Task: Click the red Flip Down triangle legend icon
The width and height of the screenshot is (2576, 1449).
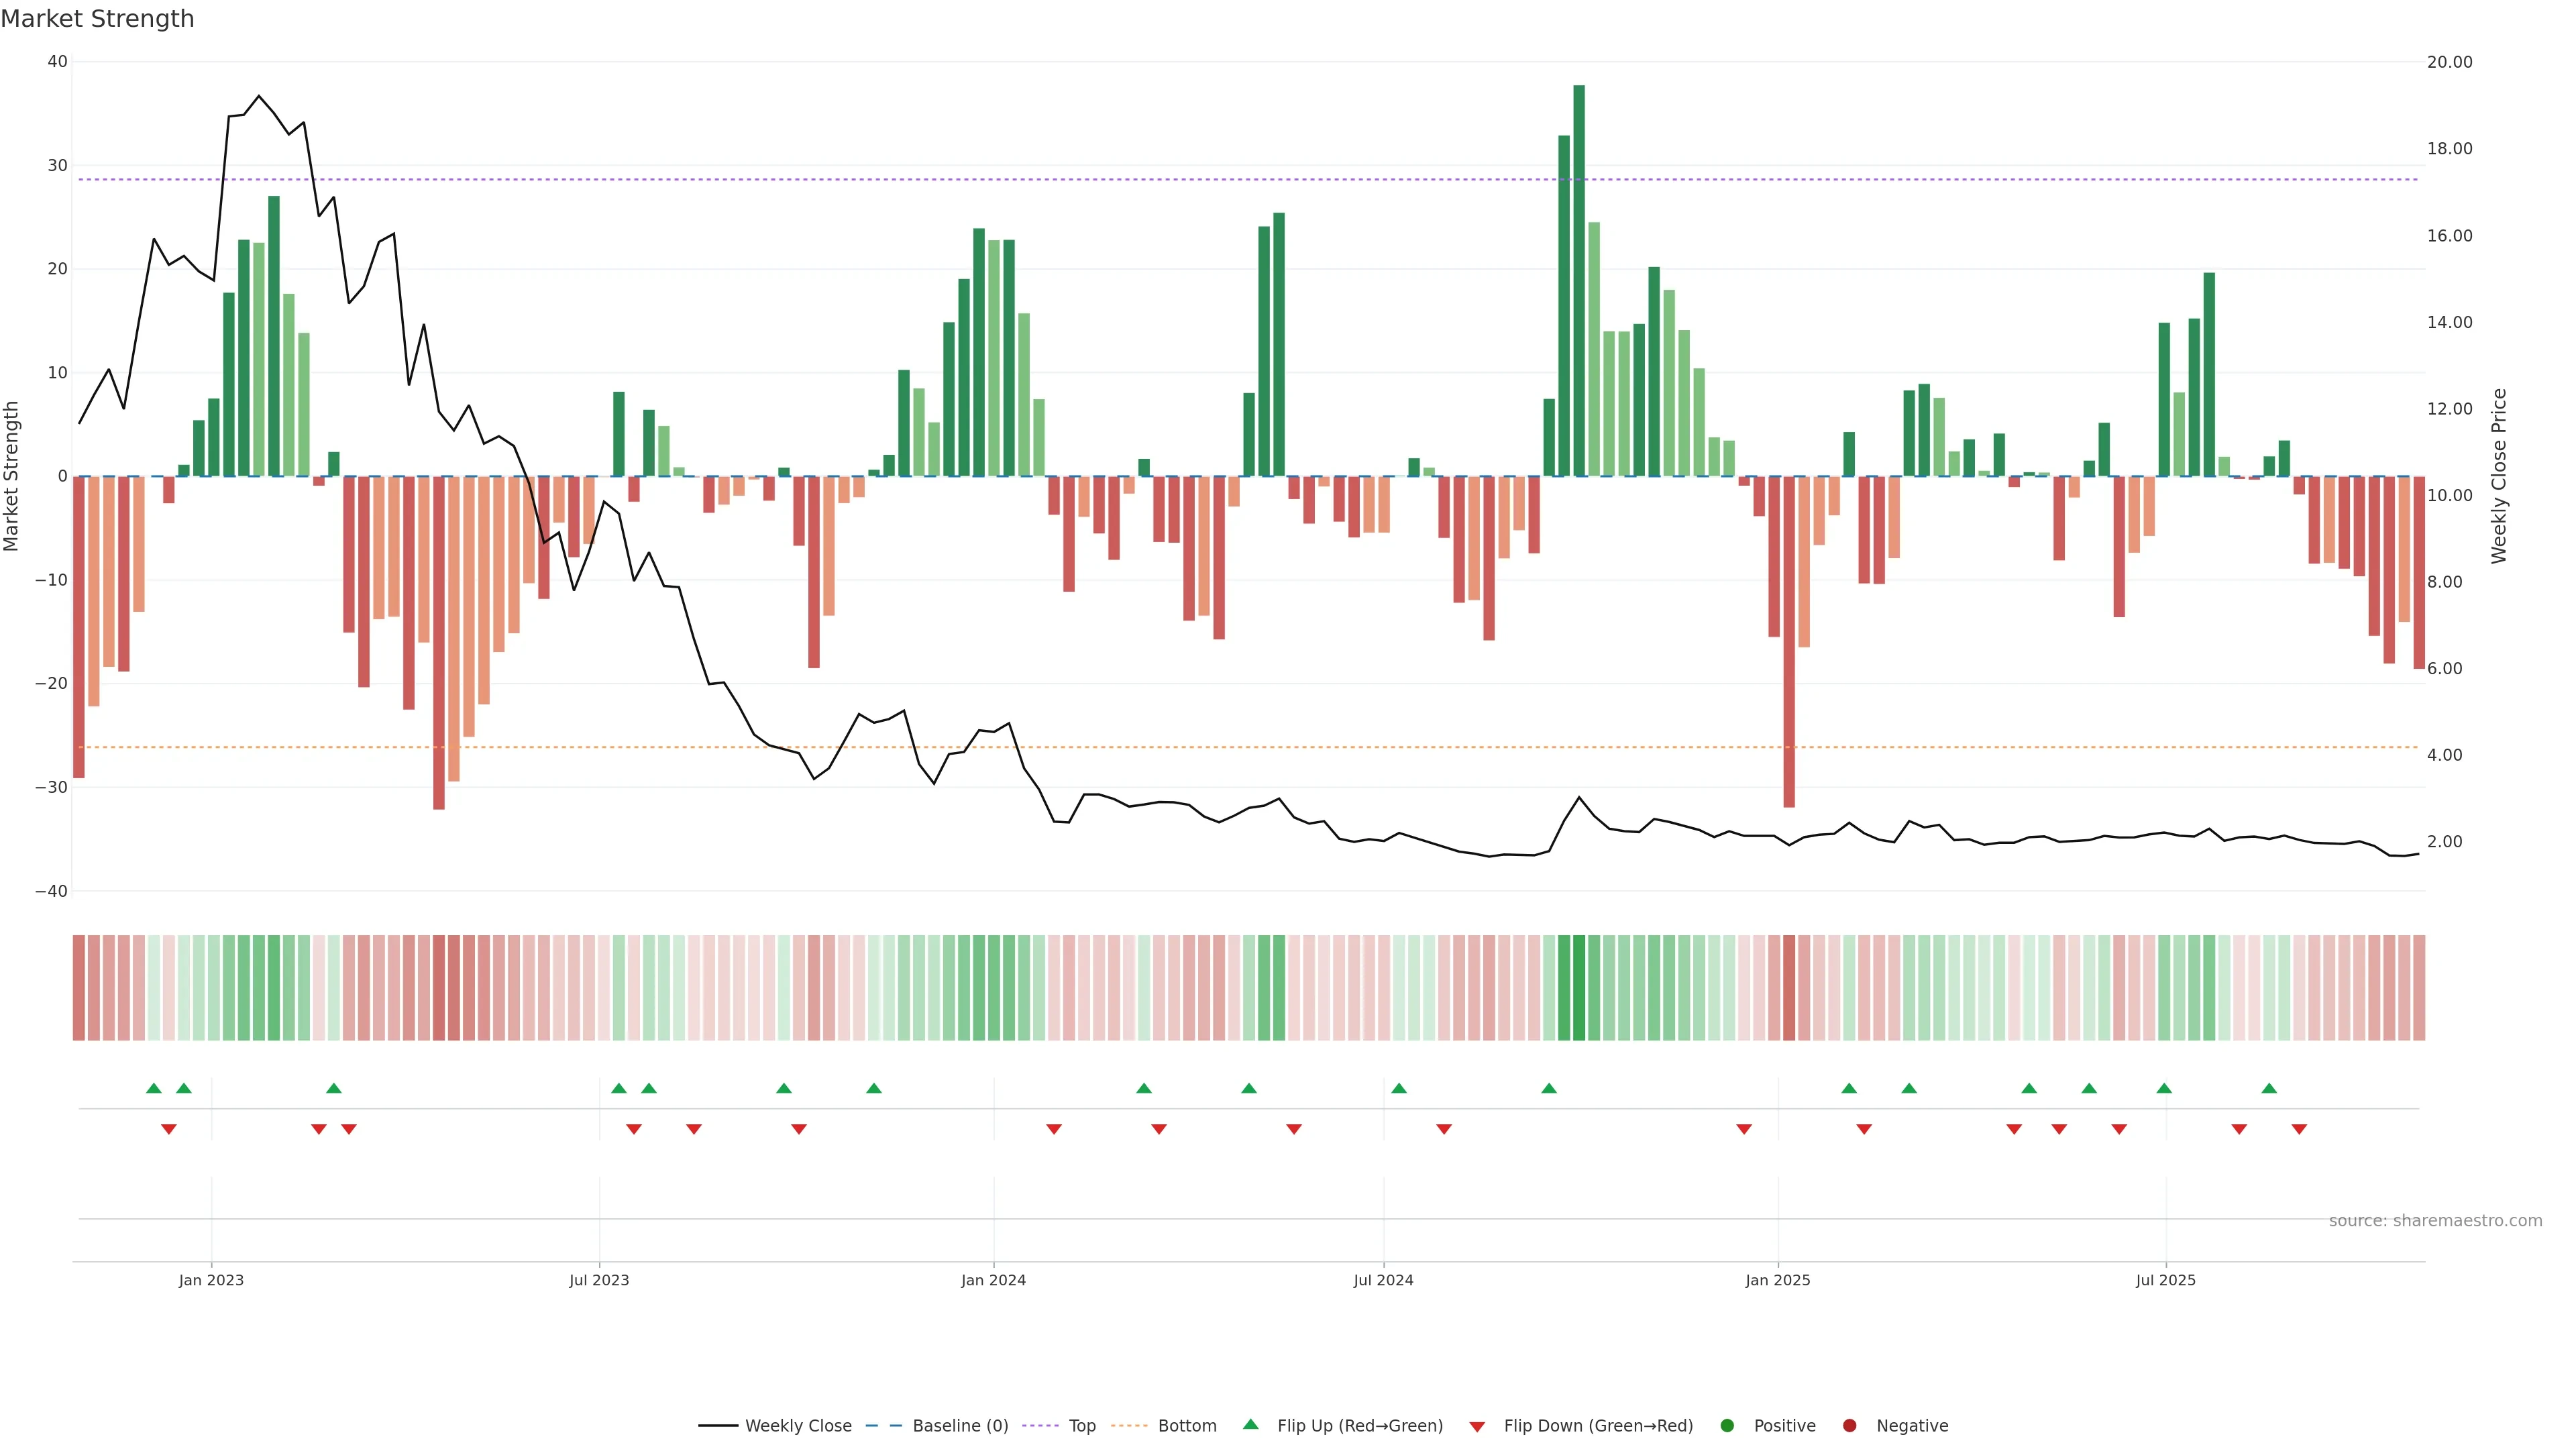Action: click(x=1477, y=1427)
